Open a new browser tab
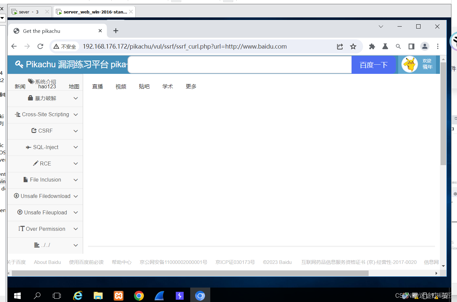 [x=116, y=31]
